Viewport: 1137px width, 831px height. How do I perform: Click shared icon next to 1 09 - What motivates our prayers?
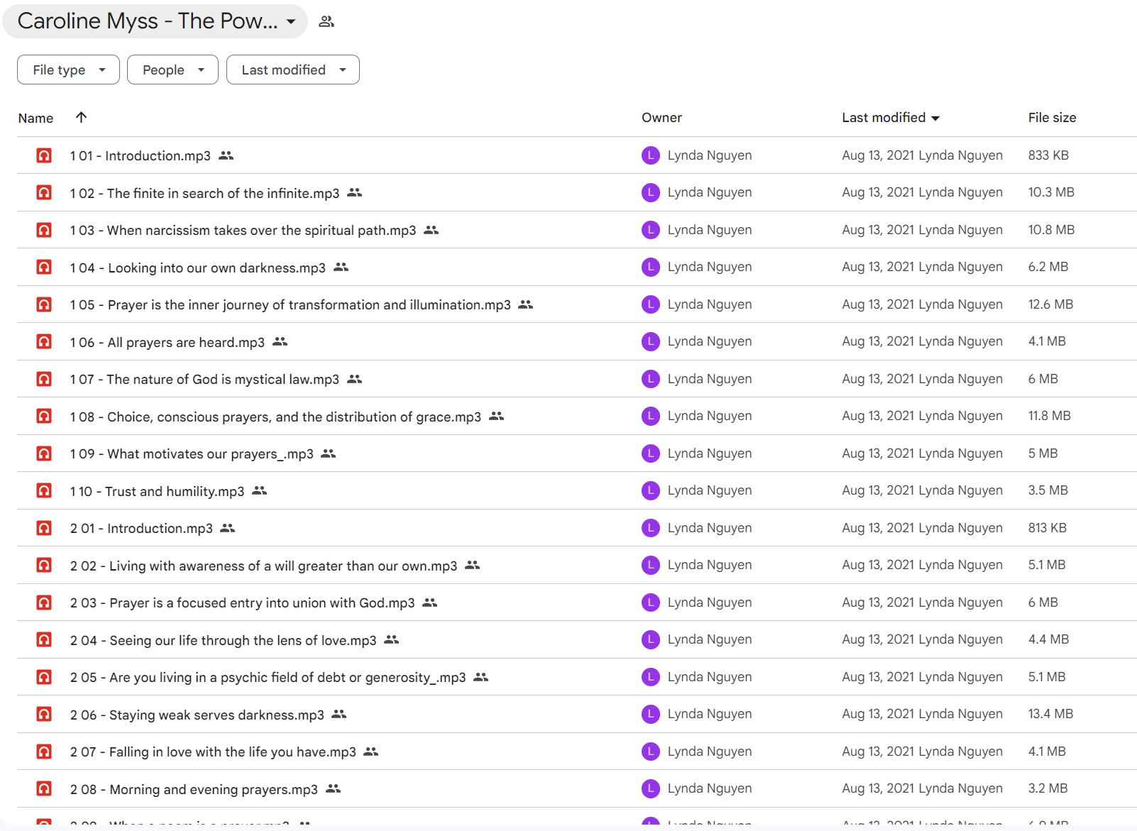point(328,453)
